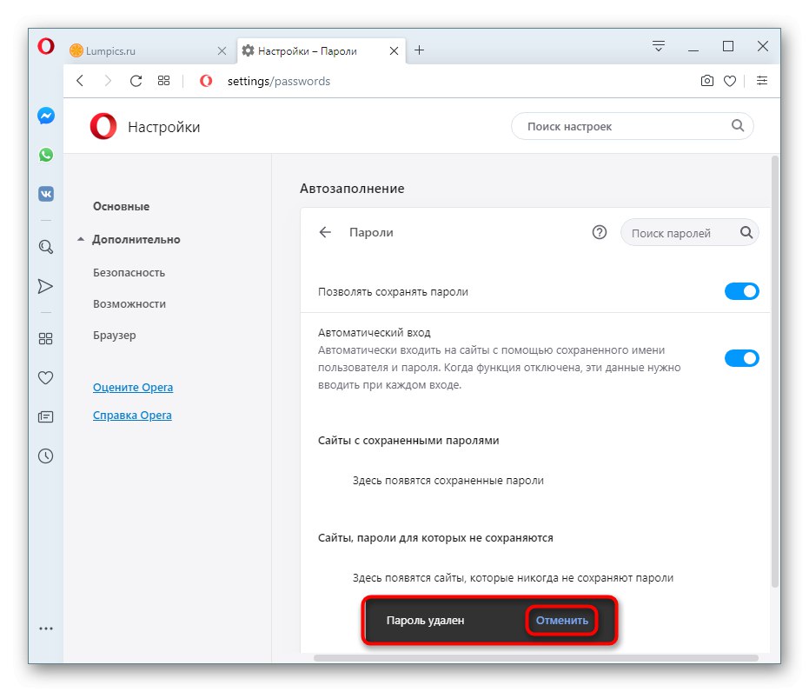Screen dimensions: 809x692
Task: Switch to the Lumpics.ru tab
Action: pyautogui.click(x=149, y=50)
